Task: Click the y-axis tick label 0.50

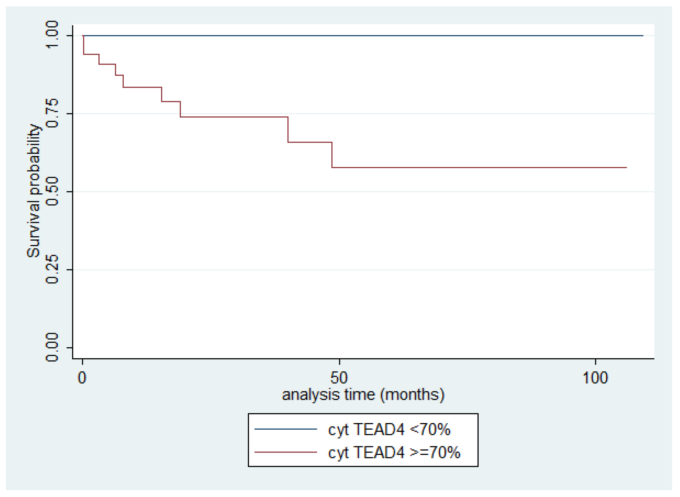Action: [52, 191]
